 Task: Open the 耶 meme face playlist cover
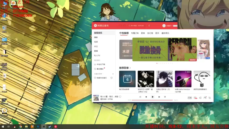point(202,79)
